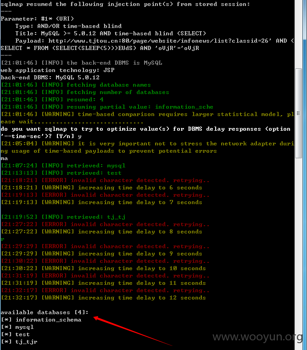Click the '[Y/n] y' prompt line
307x350 pixels.
point(41,136)
